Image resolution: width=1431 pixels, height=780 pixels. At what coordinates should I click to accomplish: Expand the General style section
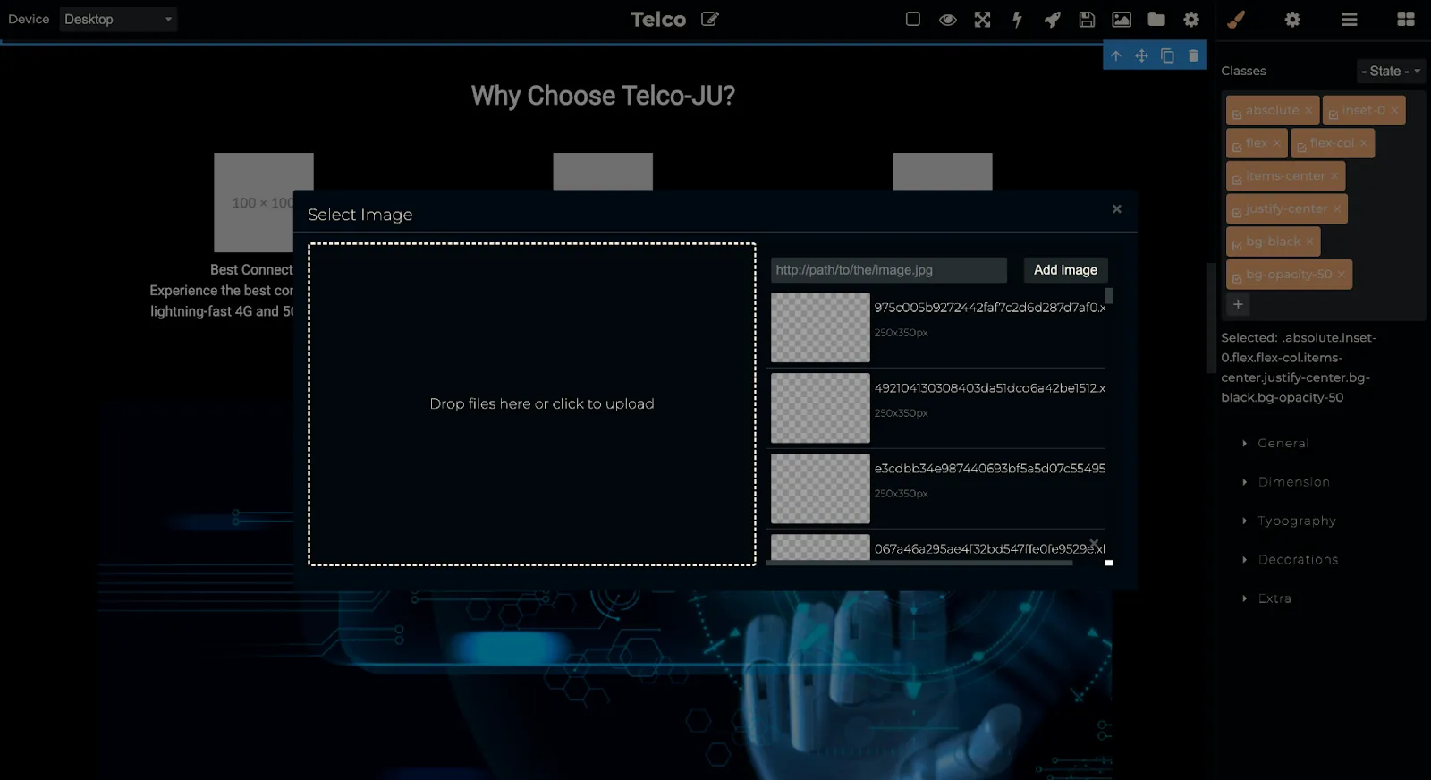point(1283,443)
